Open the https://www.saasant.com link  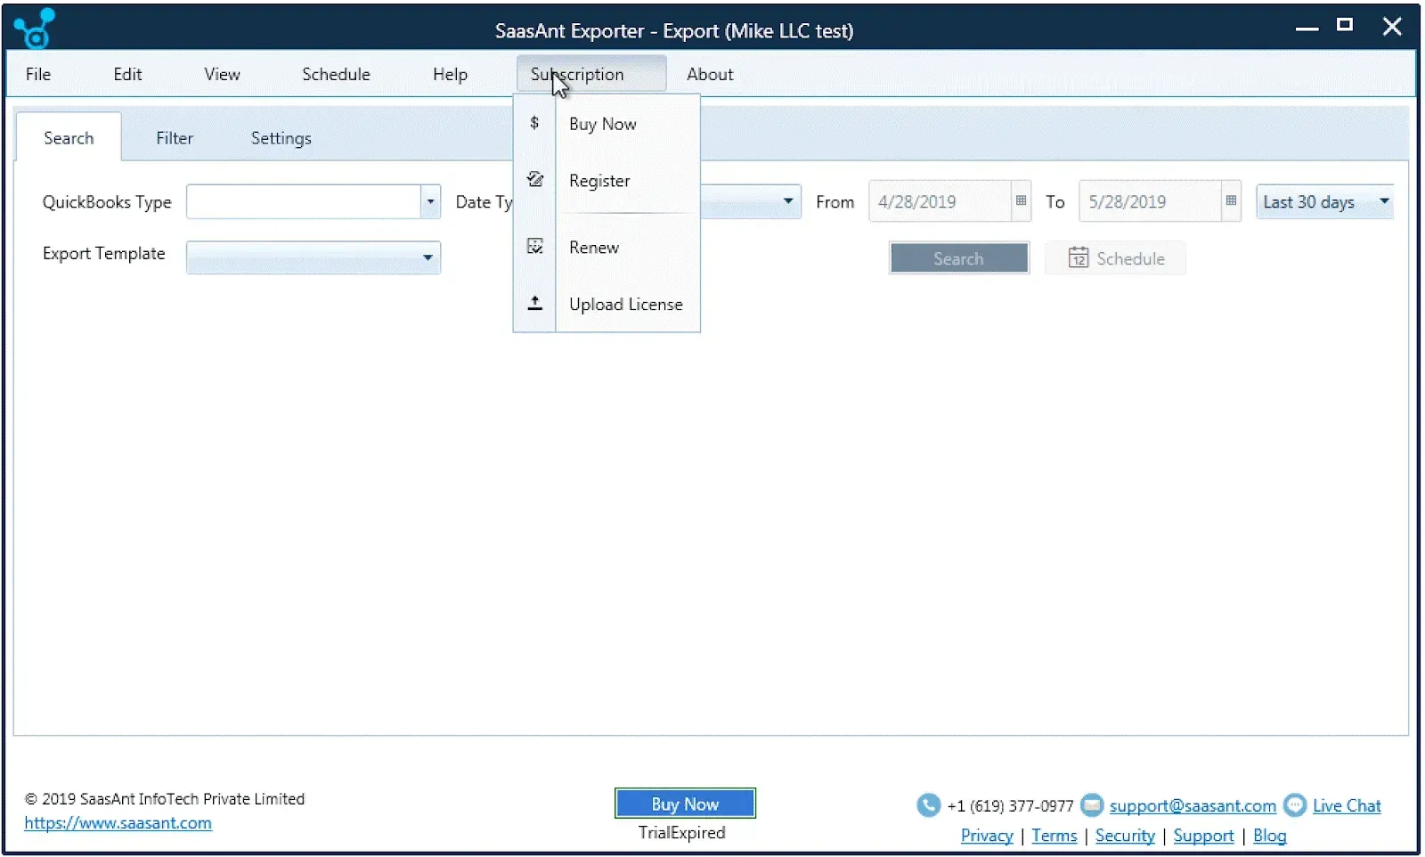coord(118,823)
